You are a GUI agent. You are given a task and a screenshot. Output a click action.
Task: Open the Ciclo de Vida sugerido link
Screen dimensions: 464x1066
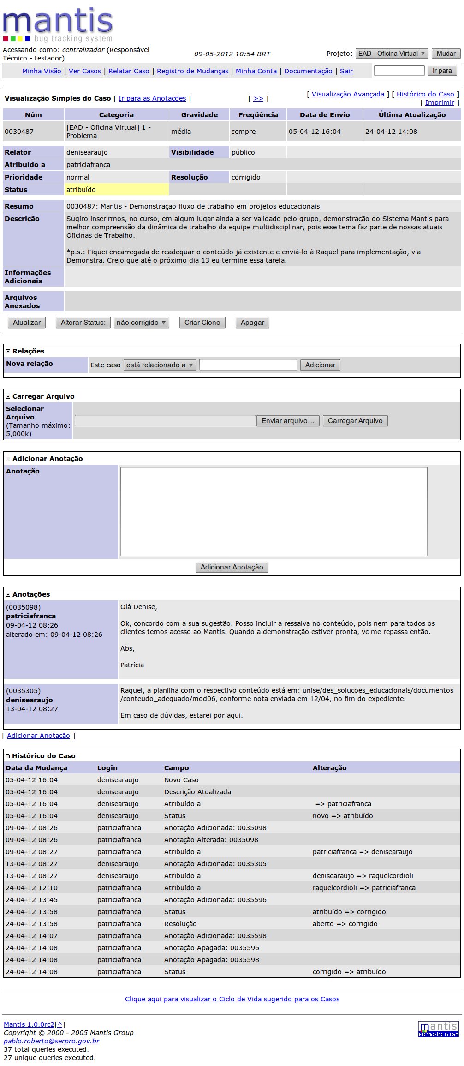(232, 999)
